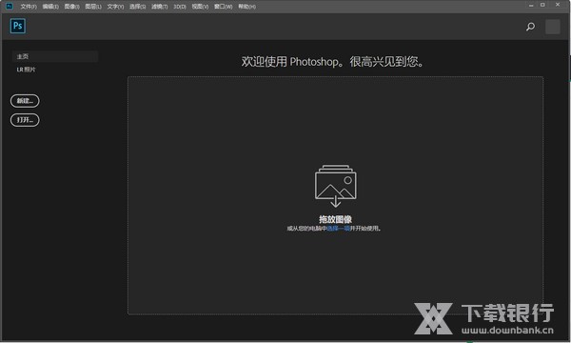
Task: Open the 选择(S) menu
Action: (137, 7)
